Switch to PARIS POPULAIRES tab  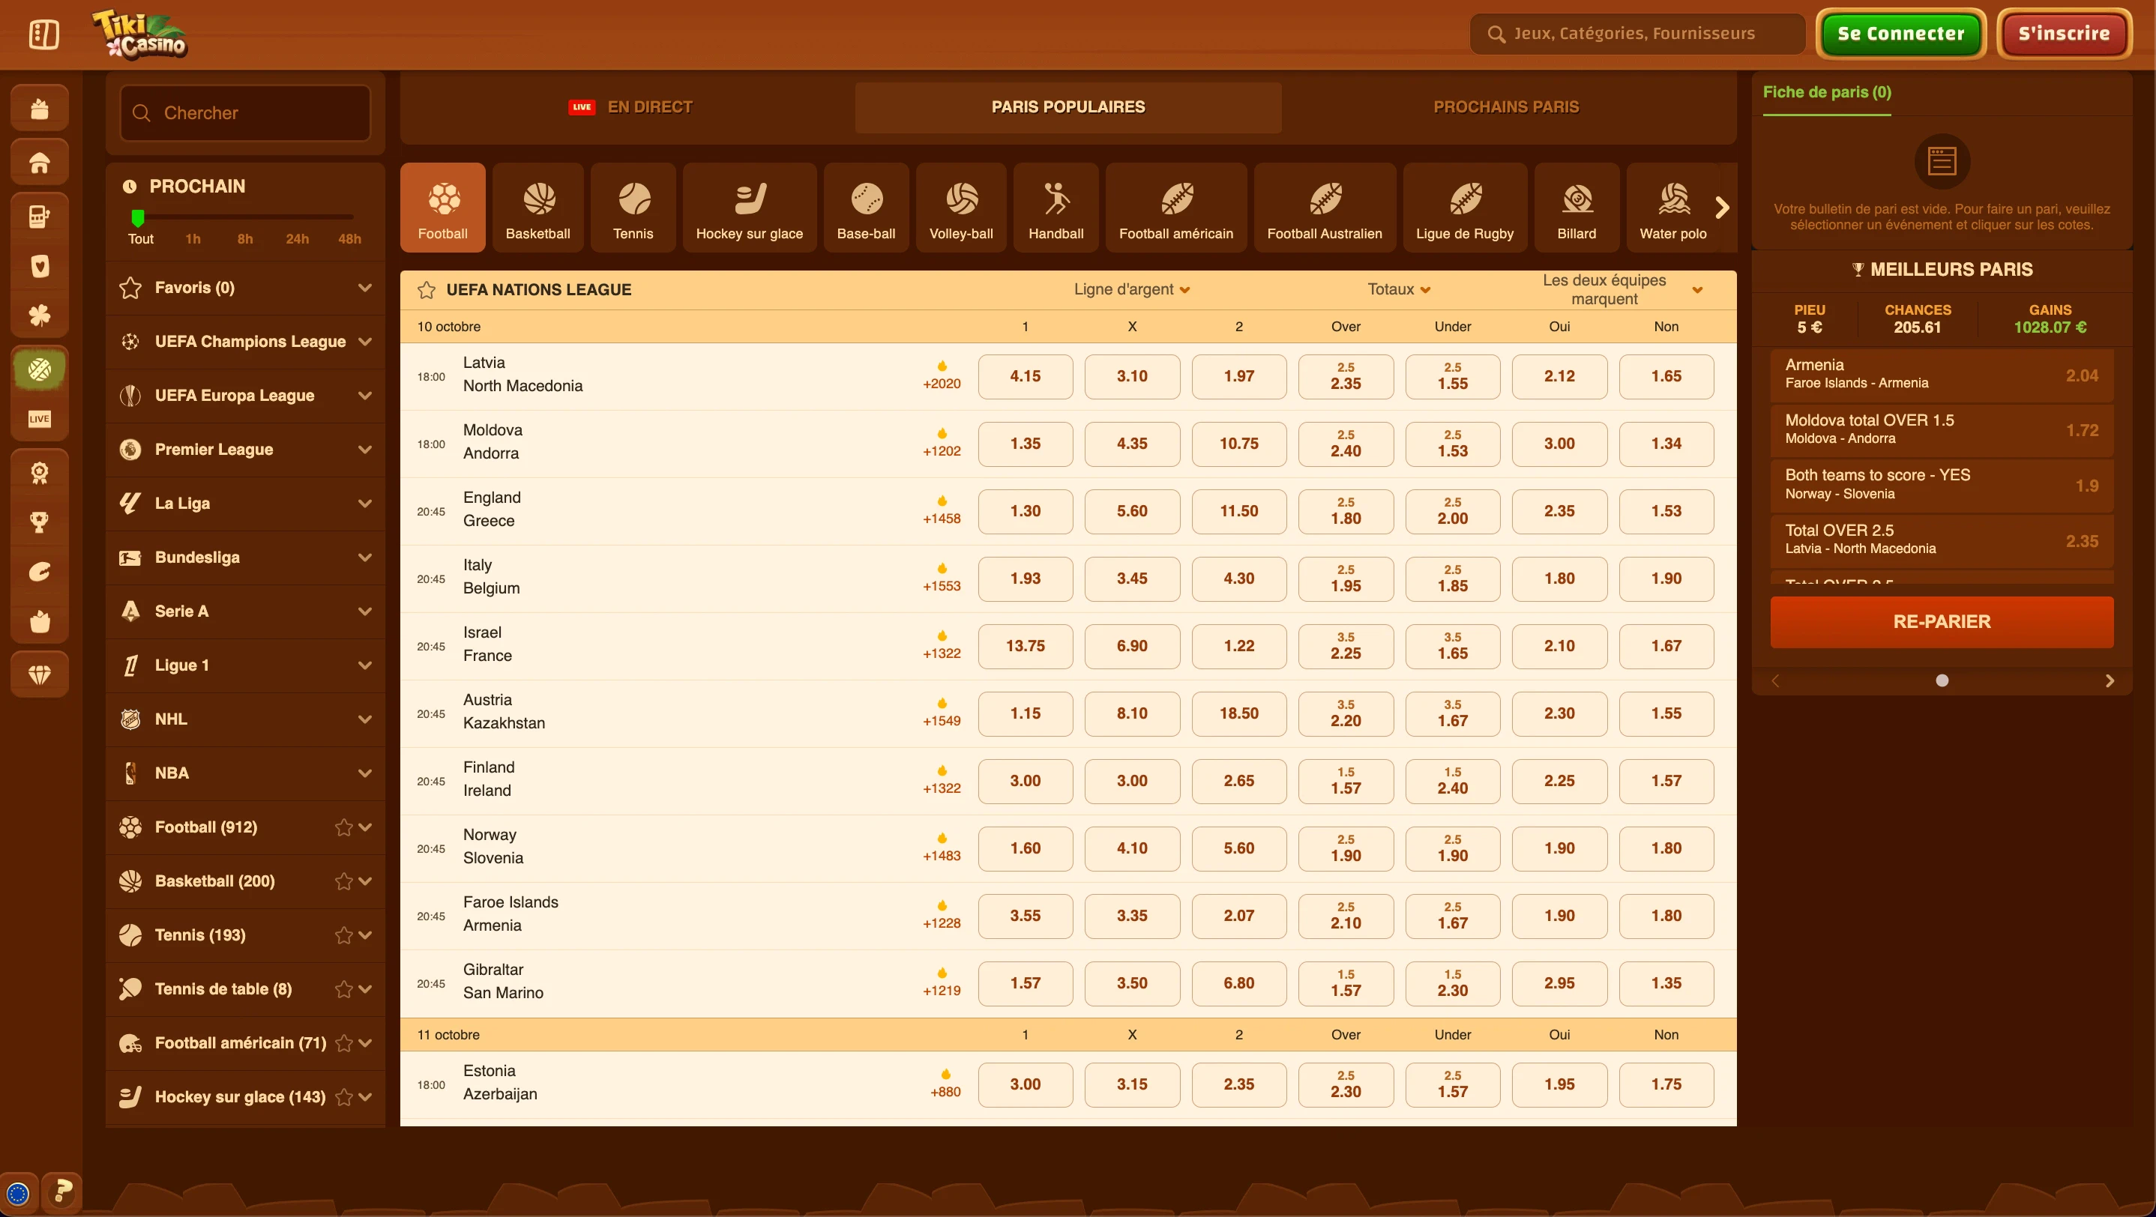(x=1068, y=107)
